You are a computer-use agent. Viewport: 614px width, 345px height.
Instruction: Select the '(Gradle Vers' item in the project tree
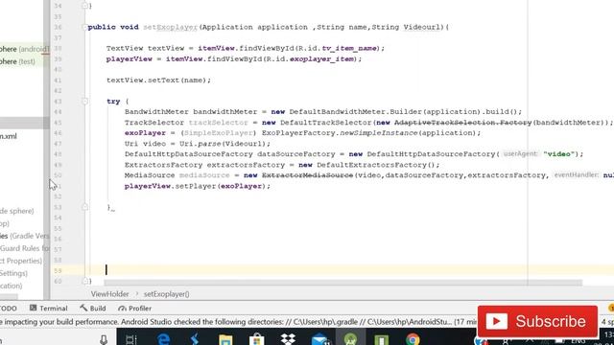point(25,236)
